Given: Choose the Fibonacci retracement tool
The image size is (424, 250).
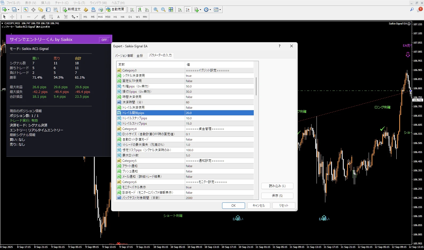Looking at the screenshot, I should click(x=51, y=17).
